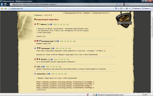Run search using the magnifier icon

click(x=149, y=4)
